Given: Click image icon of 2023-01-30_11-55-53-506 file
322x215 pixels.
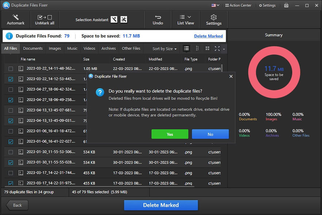Looking at the screenshot, I should (21, 152).
